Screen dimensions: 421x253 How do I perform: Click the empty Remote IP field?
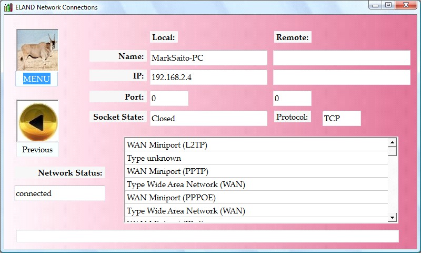click(341, 77)
